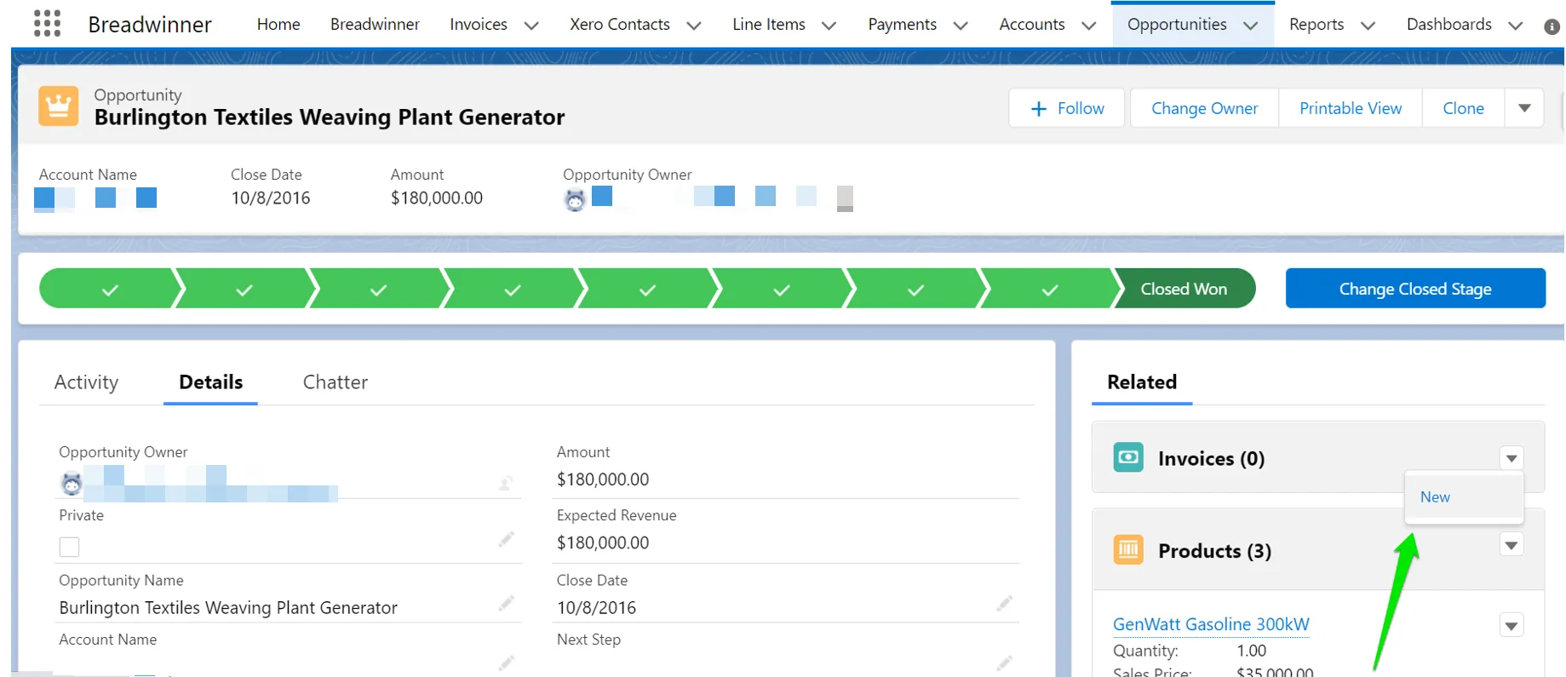Click the owner avatar in Details tab
1566x677 pixels.
pos(72,484)
